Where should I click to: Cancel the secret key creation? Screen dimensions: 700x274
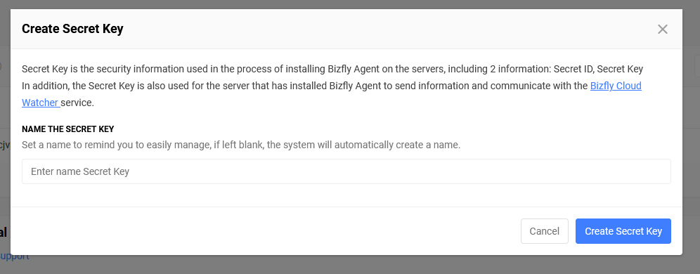tap(544, 231)
